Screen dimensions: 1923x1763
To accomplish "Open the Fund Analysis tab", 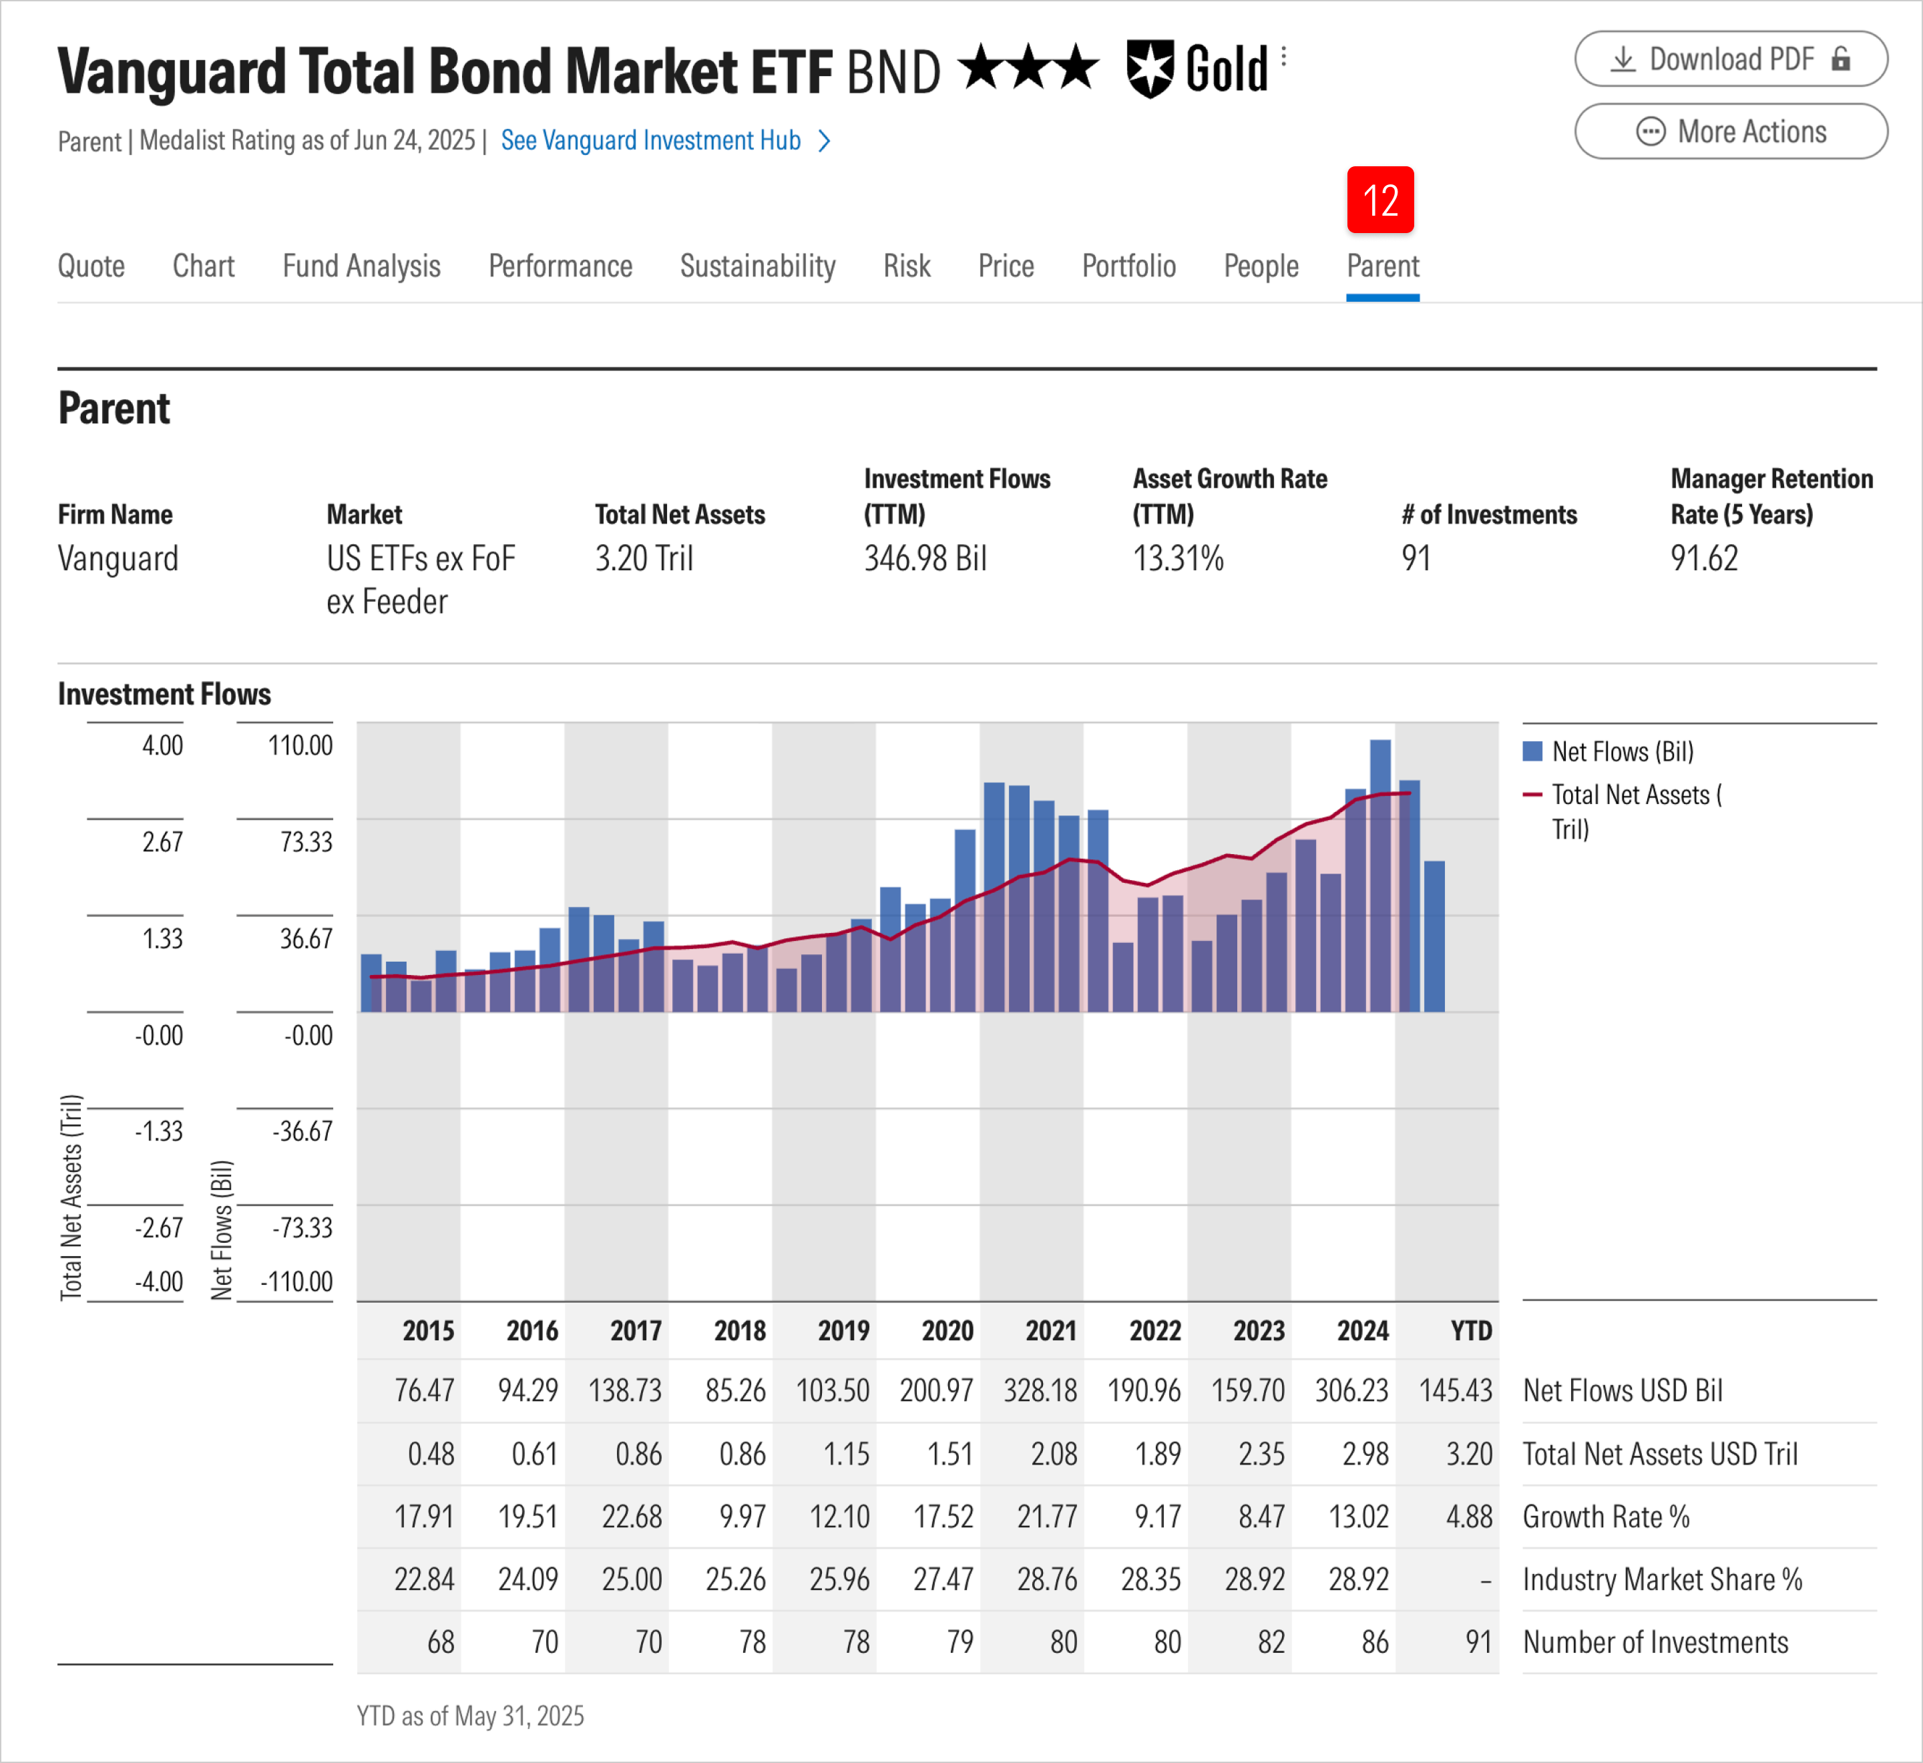I will pyautogui.click(x=361, y=266).
